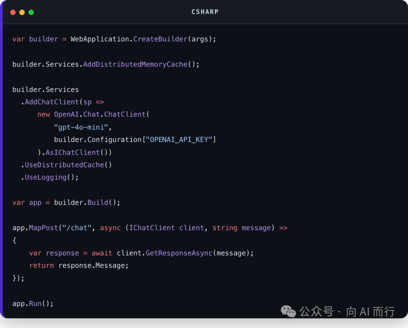Click the IChatClient parameter type
Screen dimensions: 408x328
pos(152,228)
